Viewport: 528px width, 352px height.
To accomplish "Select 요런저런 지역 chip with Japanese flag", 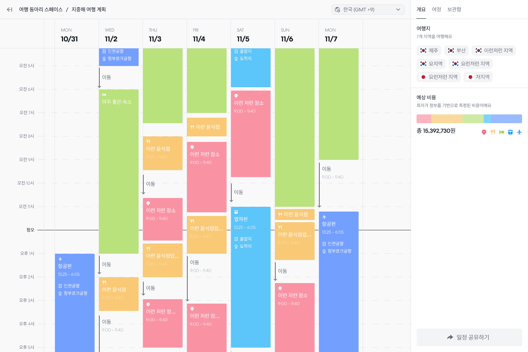I will (x=439, y=77).
